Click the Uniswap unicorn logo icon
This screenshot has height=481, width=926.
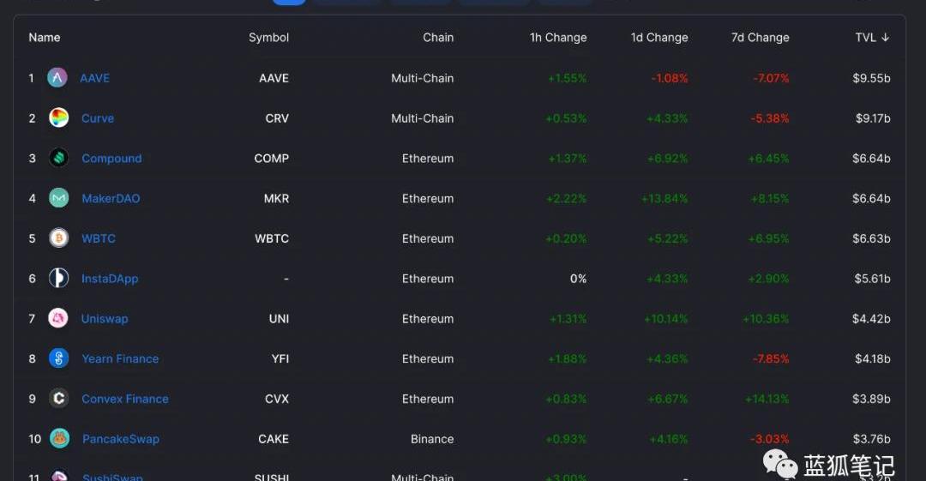58,319
